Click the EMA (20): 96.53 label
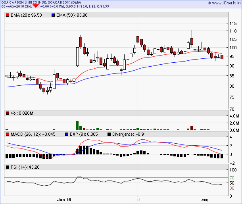Screen dimensions: 242x204 pyautogui.click(x=26, y=15)
